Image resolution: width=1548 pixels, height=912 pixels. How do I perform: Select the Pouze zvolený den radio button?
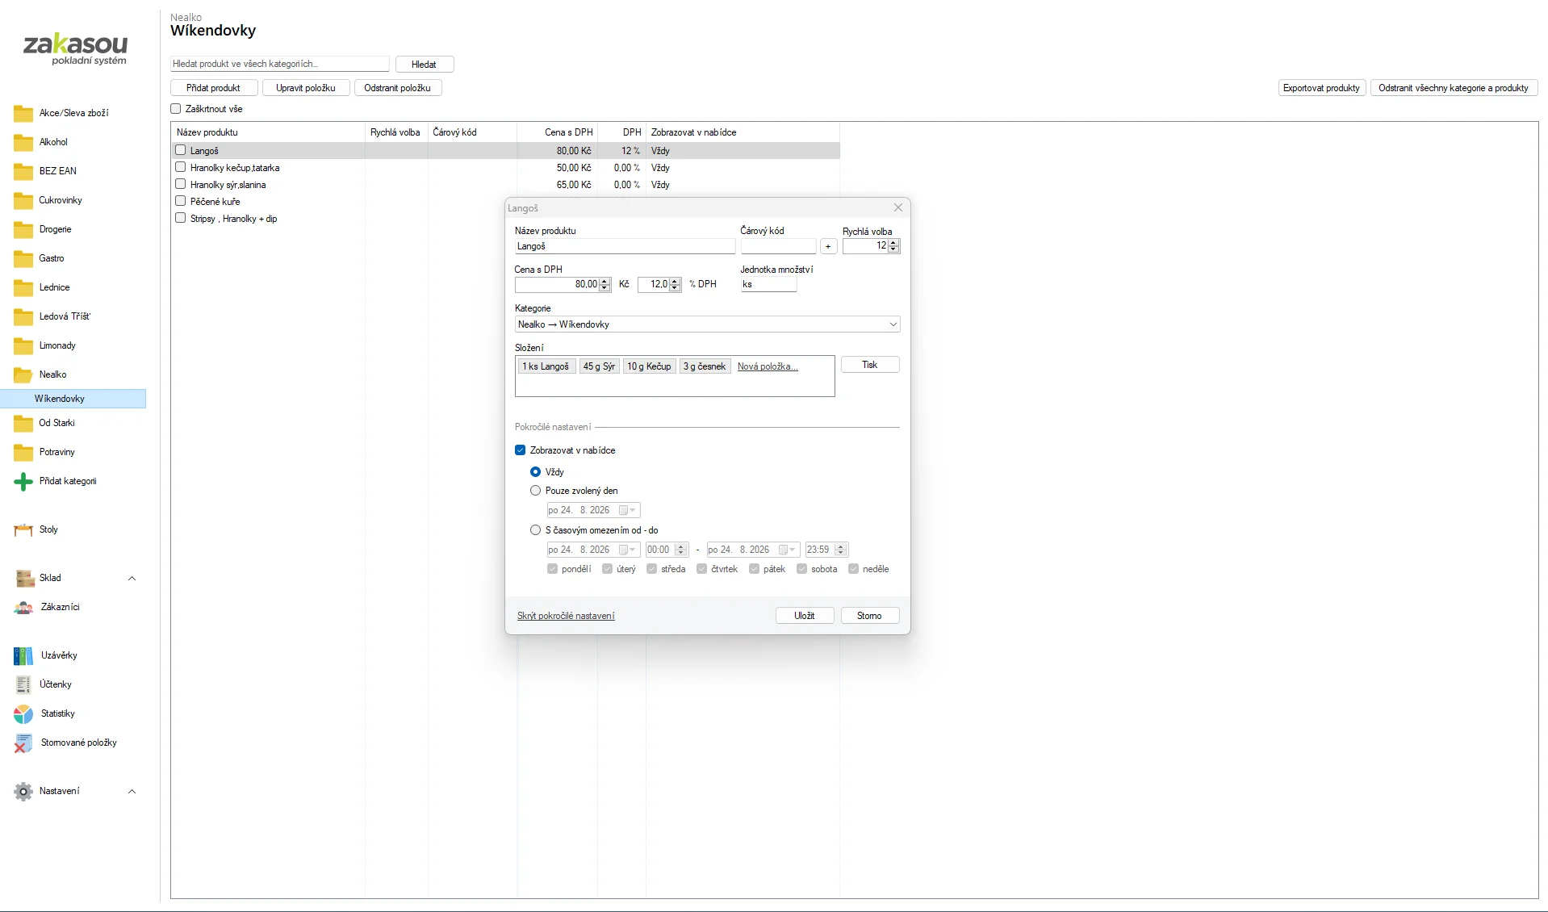point(535,491)
